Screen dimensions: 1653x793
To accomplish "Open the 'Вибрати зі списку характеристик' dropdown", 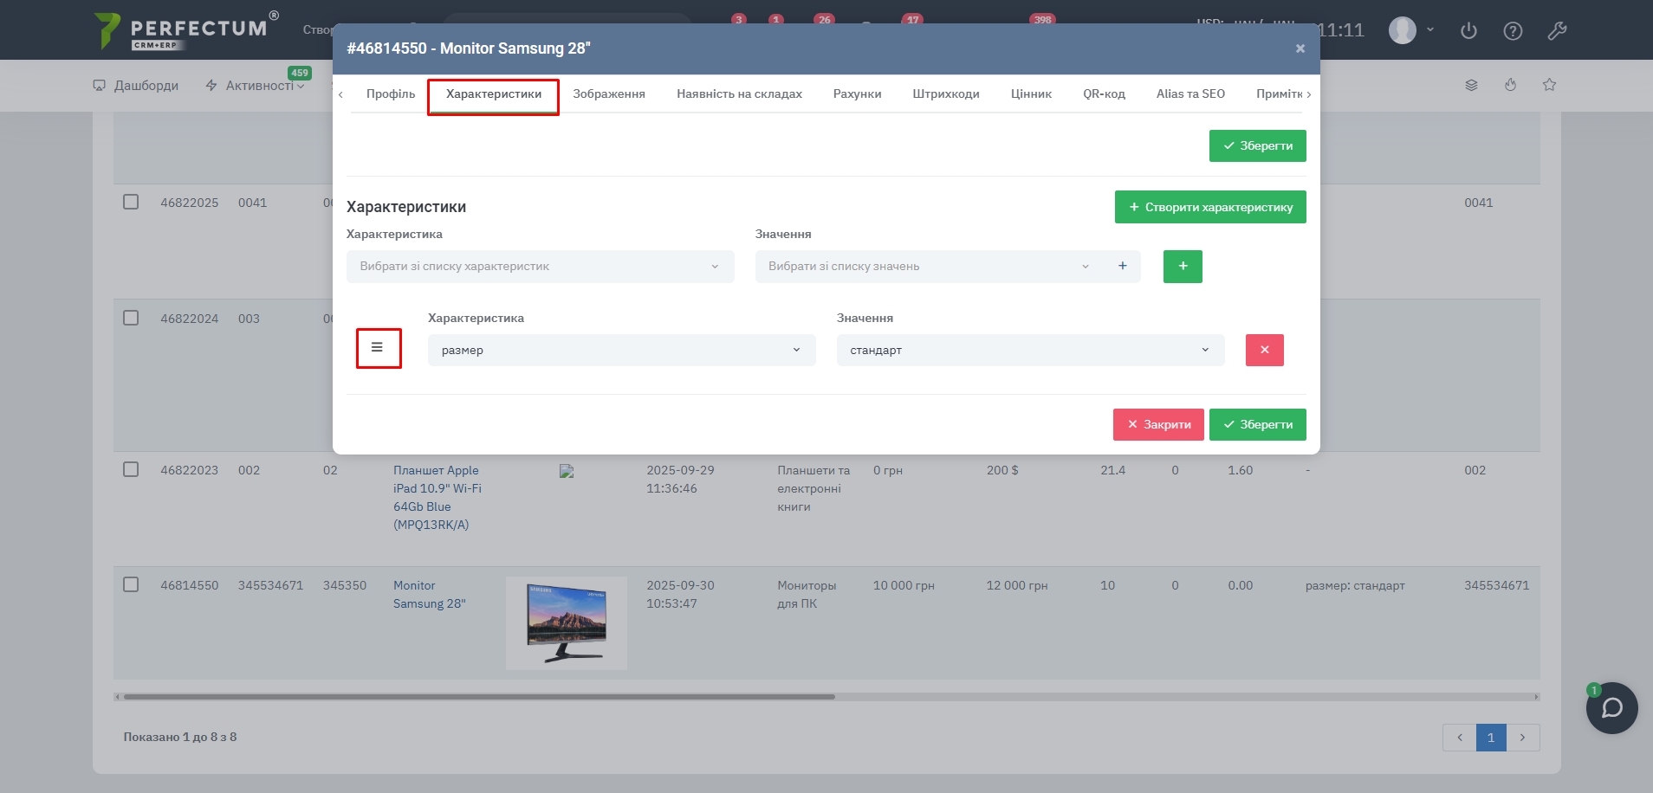I will [540, 267].
